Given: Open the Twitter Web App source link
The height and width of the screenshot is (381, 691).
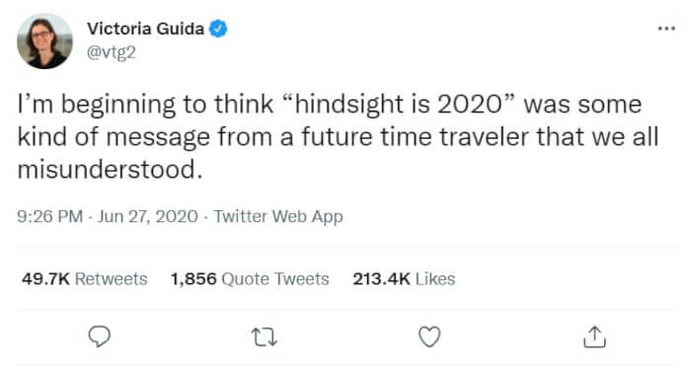Looking at the screenshot, I should pyautogui.click(x=278, y=217).
